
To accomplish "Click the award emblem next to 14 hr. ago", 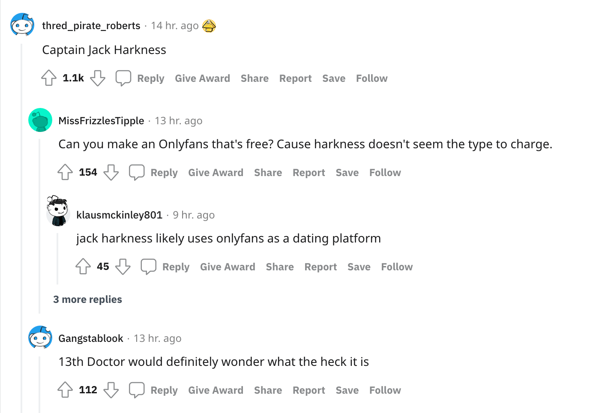I will point(209,26).
